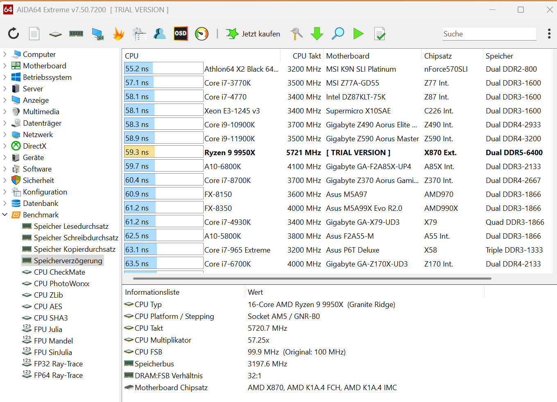The height and width of the screenshot is (402, 557).
Task: Open preferences hammer icon
Action: coord(297,34)
